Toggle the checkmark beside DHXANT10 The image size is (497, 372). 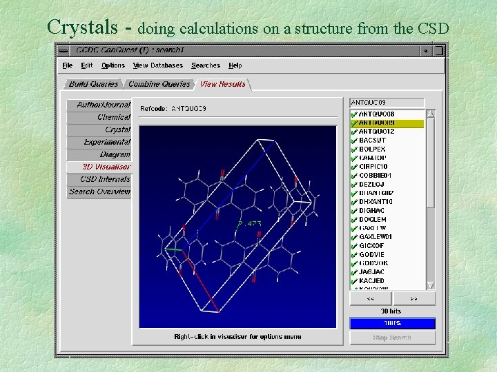[x=354, y=202]
